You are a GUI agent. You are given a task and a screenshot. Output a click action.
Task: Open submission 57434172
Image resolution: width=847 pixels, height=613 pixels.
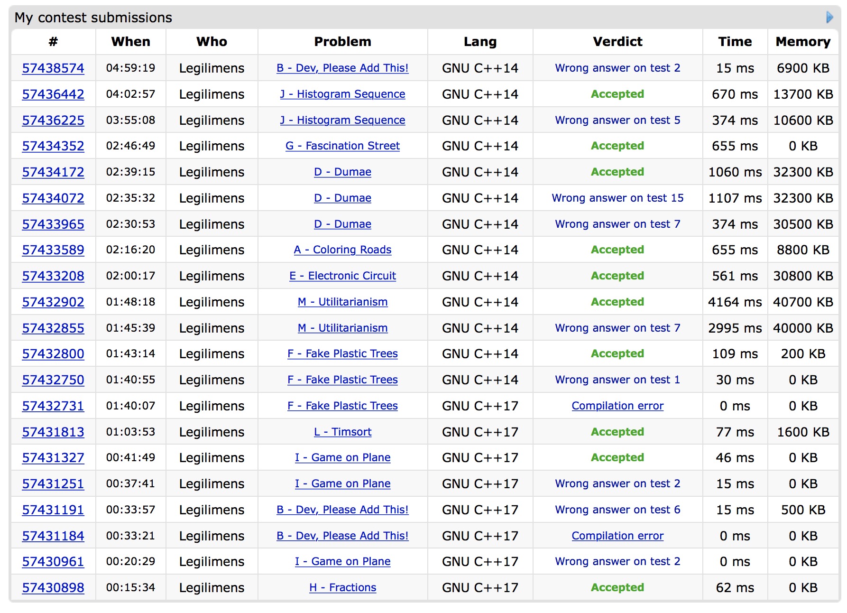[x=53, y=172]
